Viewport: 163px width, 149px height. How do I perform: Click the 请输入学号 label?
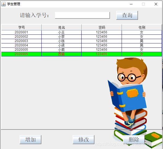click(34, 15)
